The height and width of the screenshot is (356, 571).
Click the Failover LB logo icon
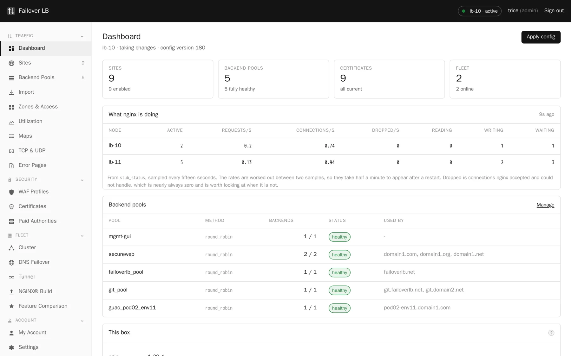[x=11, y=11]
